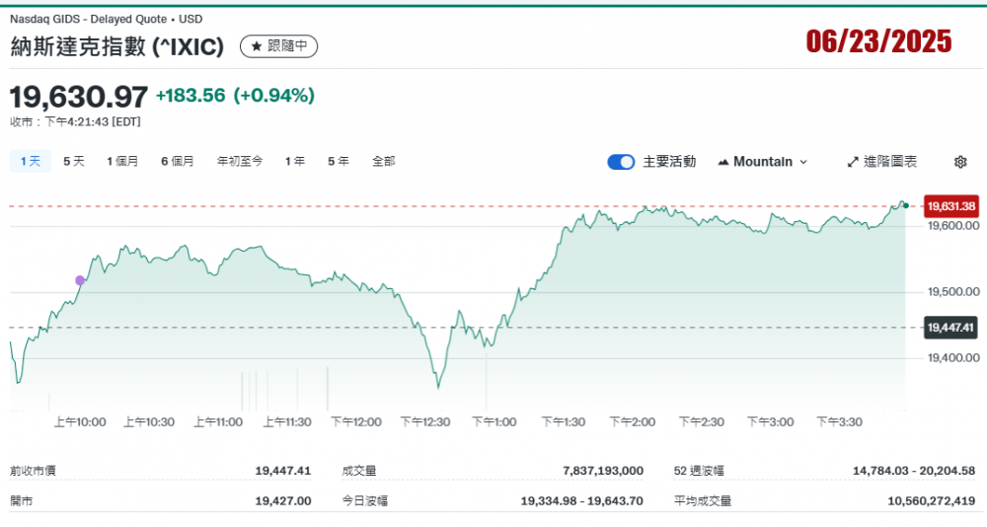Click the purple event marker on chart
Screen dimensions: 987x527
(x=80, y=280)
